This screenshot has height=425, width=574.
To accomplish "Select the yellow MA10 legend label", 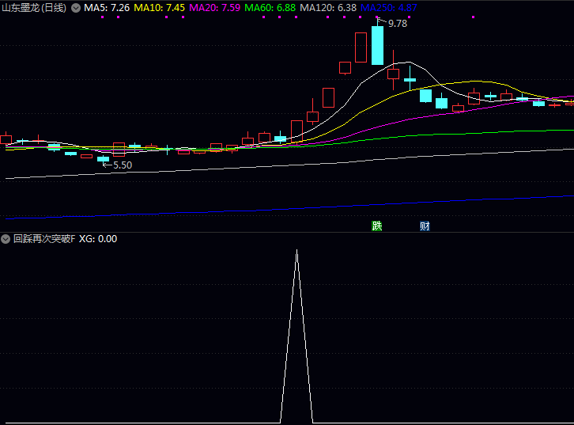I will coord(160,7).
